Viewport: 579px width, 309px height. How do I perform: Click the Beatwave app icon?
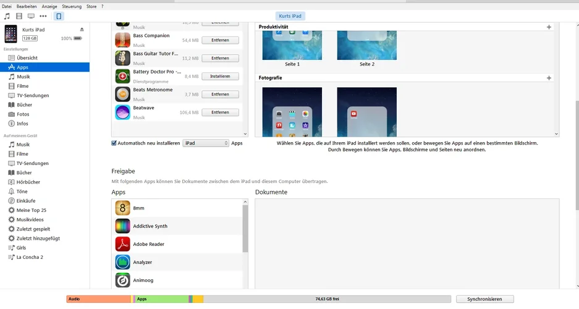[x=122, y=112]
